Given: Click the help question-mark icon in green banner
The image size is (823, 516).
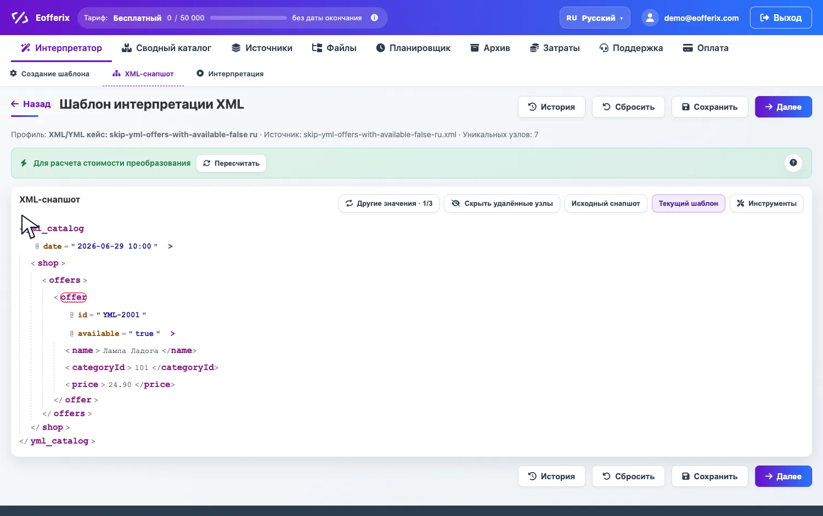Looking at the screenshot, I should click(793, 162).
